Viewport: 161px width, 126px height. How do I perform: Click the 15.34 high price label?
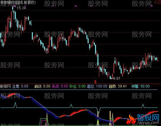click(21, 8)
